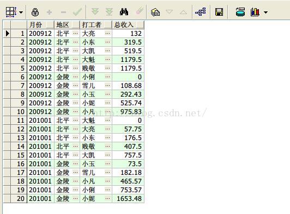Select row 10 by its row number
Image resolution: width=290 pixels, height=214 pixels.
[x=21, y=112]
